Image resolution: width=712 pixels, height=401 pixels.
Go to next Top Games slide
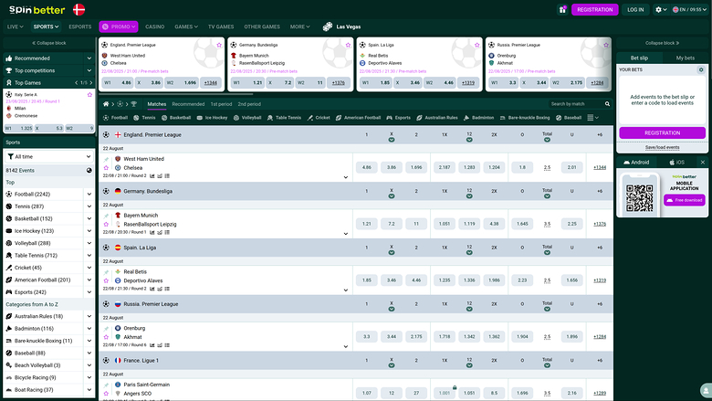pos(90,82)
